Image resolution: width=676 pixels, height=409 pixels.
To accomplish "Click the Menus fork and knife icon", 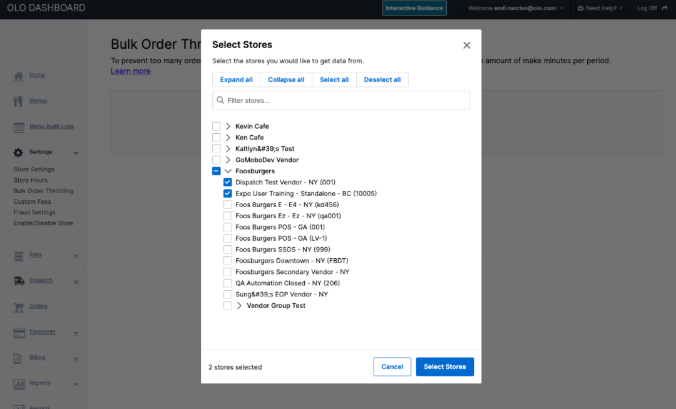I will point(18,101).
